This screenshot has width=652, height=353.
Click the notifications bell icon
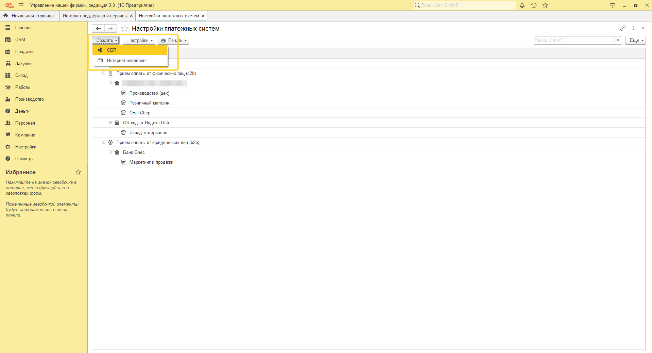[x=522, y=5]
